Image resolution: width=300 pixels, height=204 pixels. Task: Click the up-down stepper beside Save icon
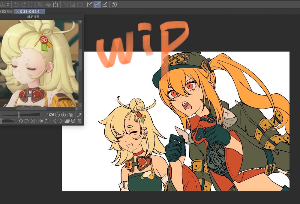pyautogui.click(x=8, y=4)
